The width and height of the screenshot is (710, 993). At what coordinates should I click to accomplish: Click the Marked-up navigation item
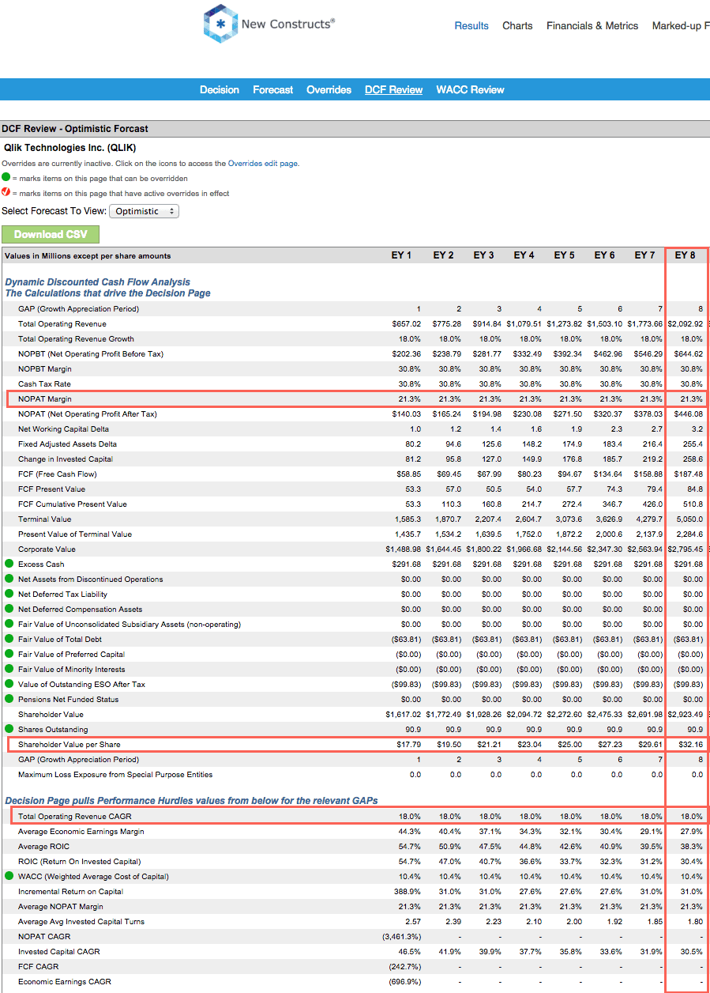tap(680, 25)
